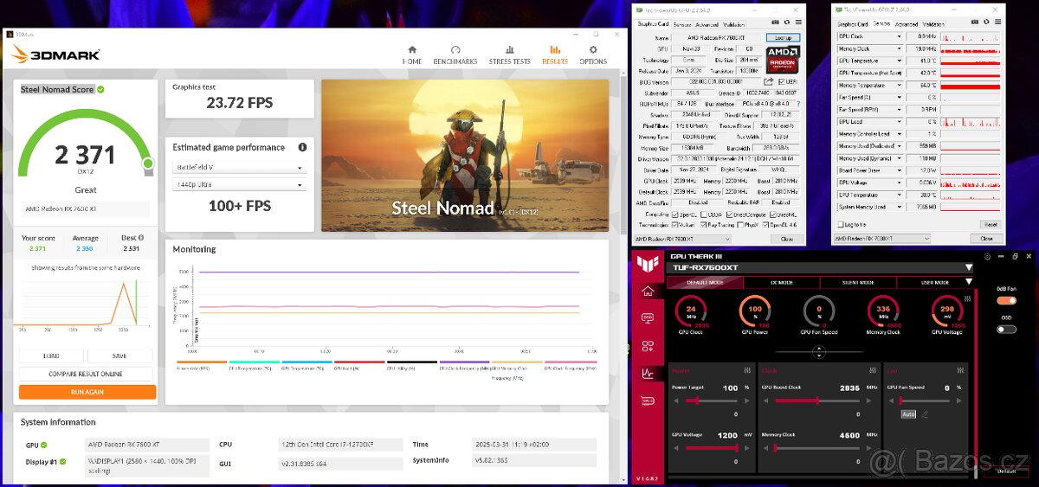Open the Memory Temperature sensor dropdown arrow
Image resolution: width=1039 pixels, height=487 pixels.
(899, 85)
